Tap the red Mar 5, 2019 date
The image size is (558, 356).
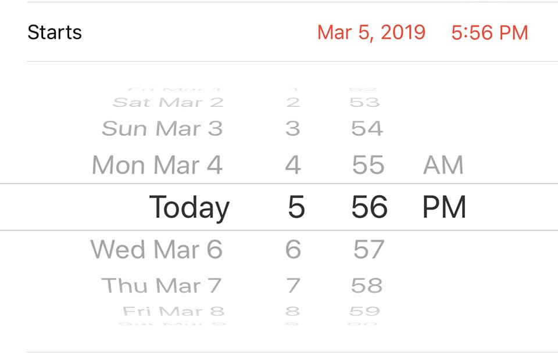tap(371, 33)
